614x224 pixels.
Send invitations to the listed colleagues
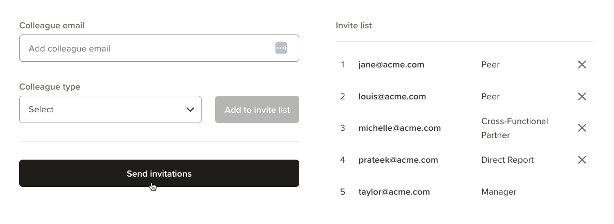[x=159, y=173]
